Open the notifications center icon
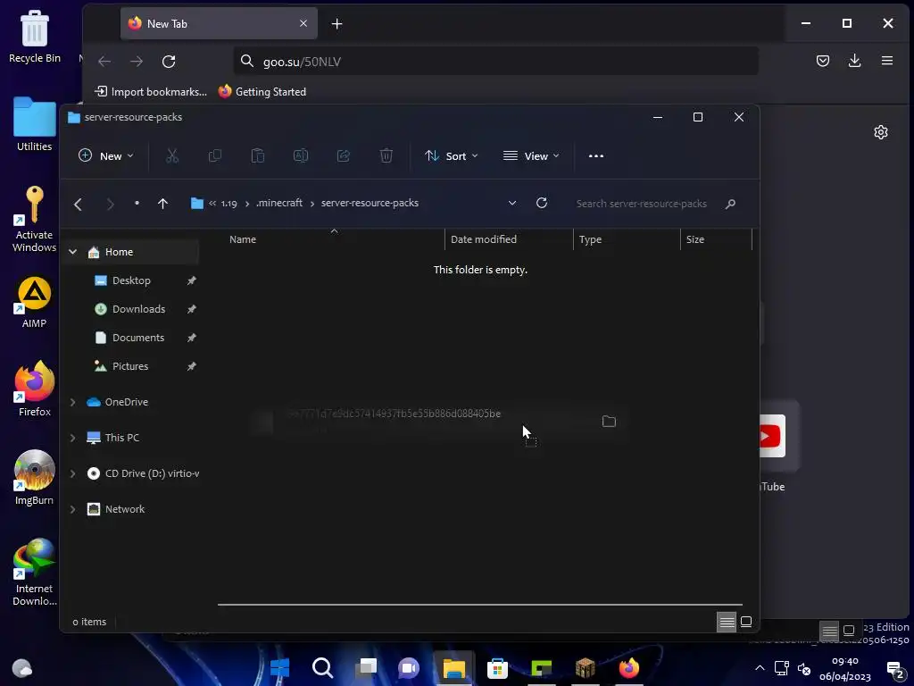Viewport: 914px width, 686px height. [894, 669]
